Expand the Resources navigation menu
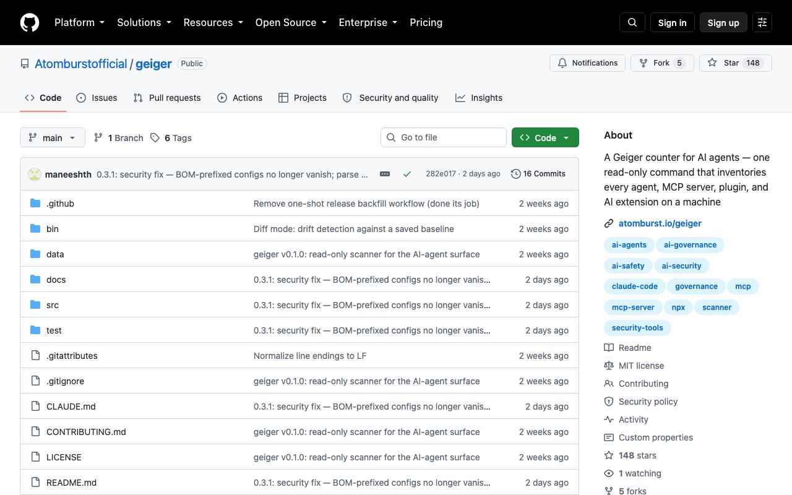 [x=213, y=22]
